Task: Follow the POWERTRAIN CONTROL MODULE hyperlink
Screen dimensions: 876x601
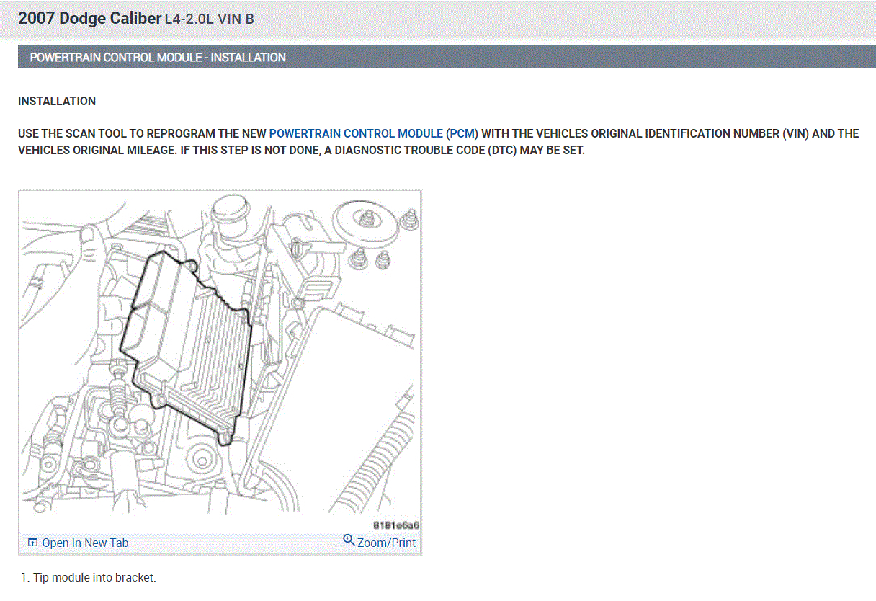Action: click(356, 133)
